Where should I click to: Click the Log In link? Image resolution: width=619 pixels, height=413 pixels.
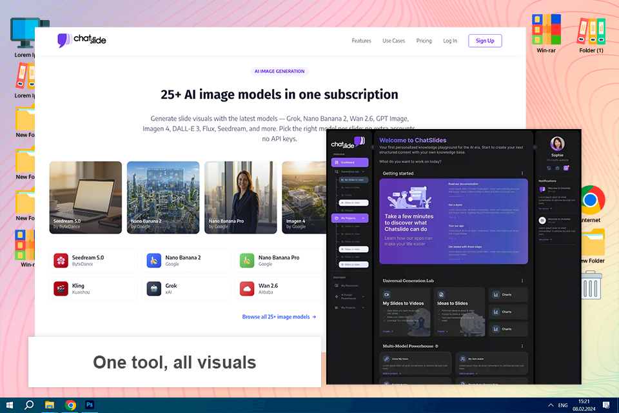coord(449,41)
